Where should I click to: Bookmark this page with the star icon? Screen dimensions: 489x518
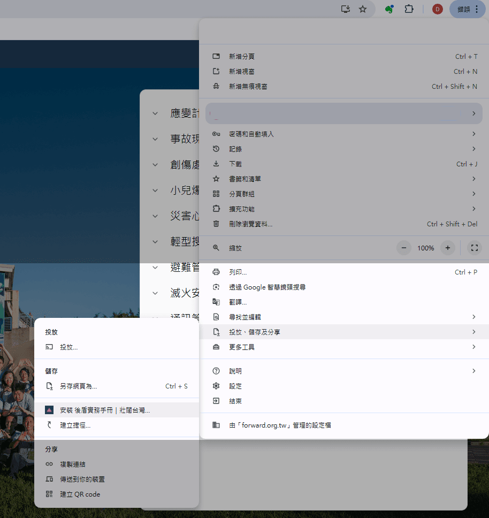(x=363, y=9)
